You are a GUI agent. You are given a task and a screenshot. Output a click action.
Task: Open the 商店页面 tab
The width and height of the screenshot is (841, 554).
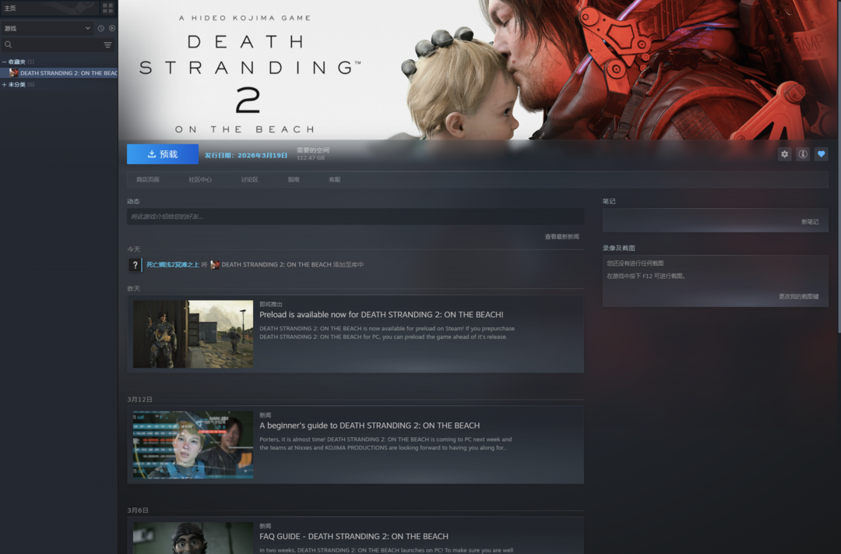click(x=148, y=180)
